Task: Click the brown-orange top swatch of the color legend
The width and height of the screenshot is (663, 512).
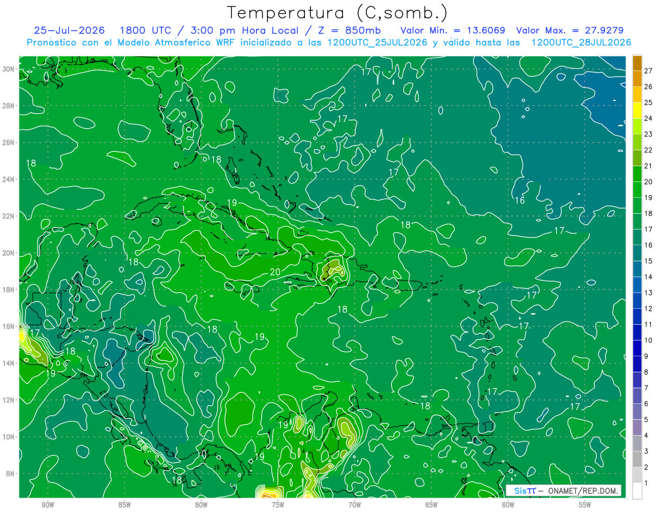Action: click(x=637, y=63)
